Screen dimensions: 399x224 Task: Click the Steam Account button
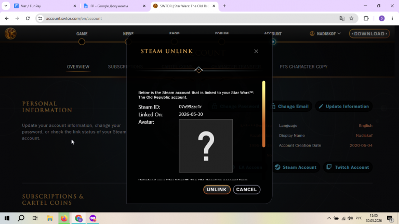coord(296,167)
